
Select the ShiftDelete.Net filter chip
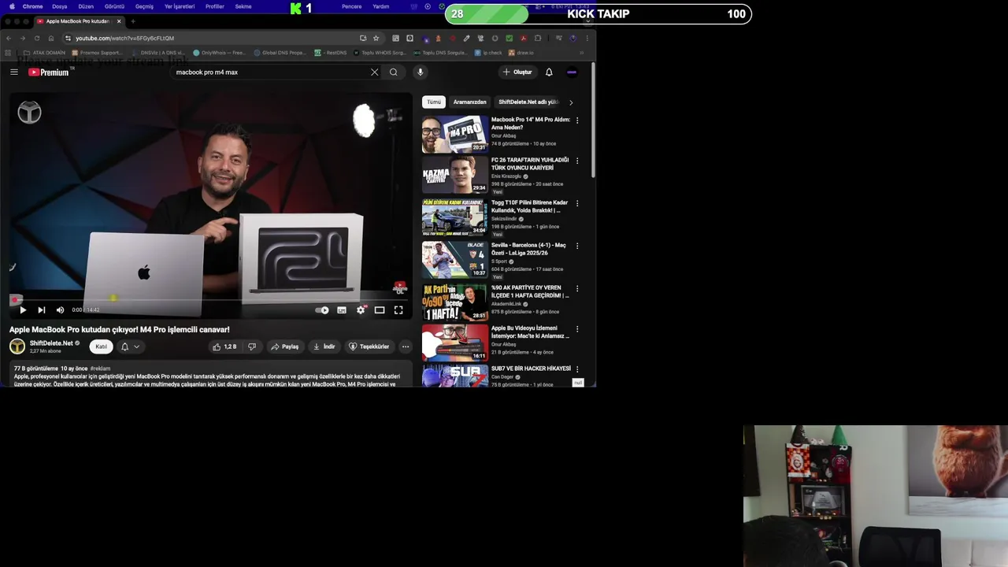tap(528, 102)
